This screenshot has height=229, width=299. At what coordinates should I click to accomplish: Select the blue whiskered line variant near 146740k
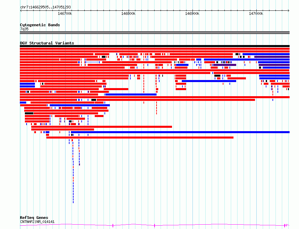tap(93, 62)
